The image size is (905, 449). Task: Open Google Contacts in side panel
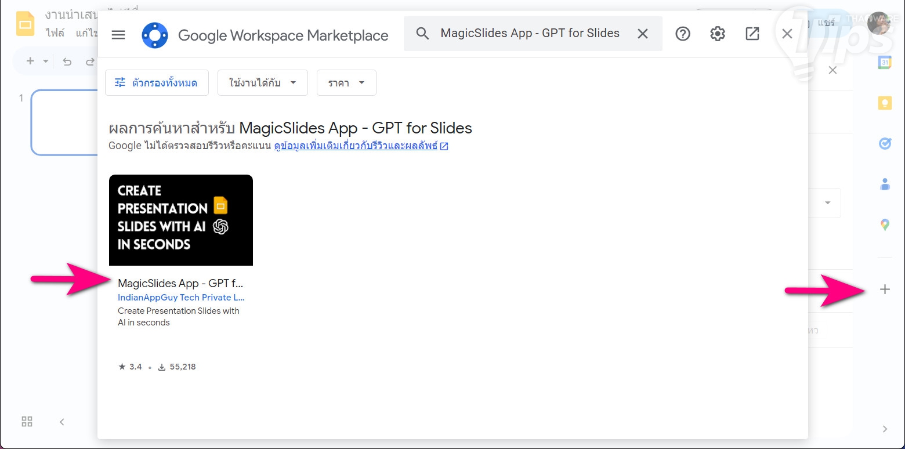[x=885, y=184]
